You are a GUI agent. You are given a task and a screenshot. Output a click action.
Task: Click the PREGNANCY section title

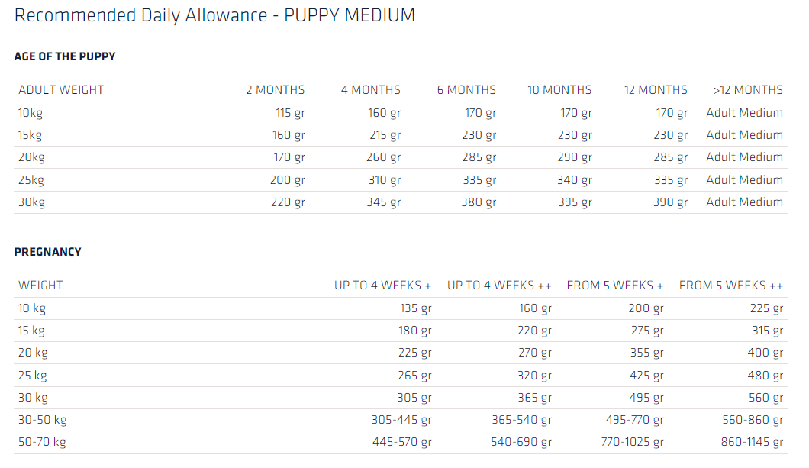click(x=47, y=252)
